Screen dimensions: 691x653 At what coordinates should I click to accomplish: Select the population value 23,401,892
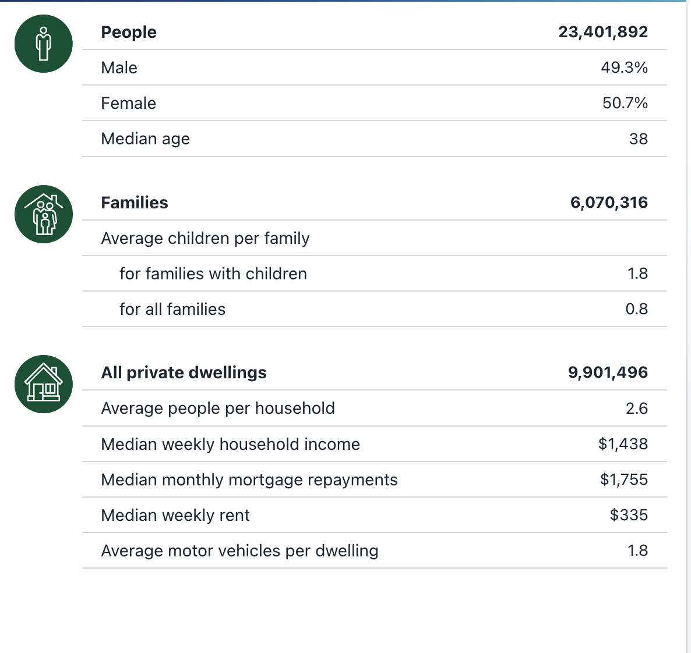(x=603, y=31)
